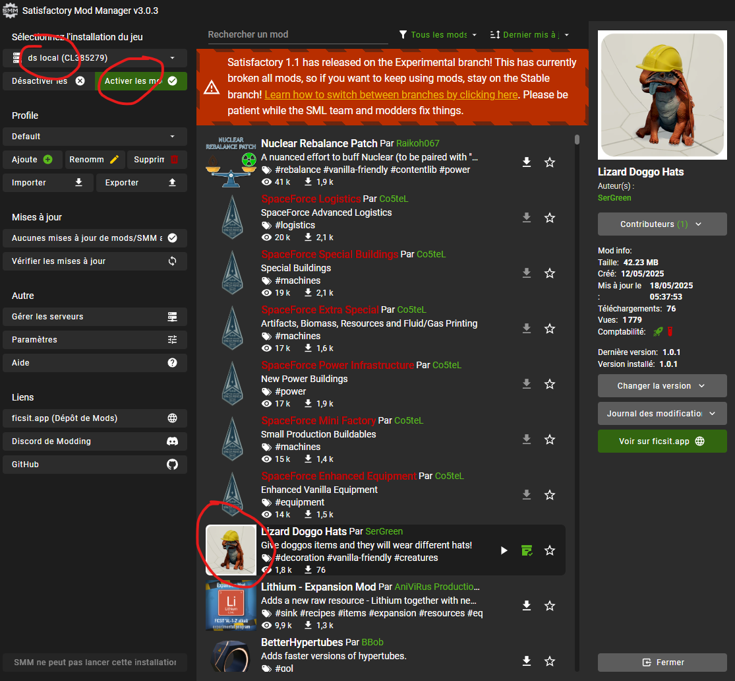Open ficsit.app (Dépôt de Mods) link
Image resolution: width=735 pixels, height=681 pixels.
click(95, 418)
